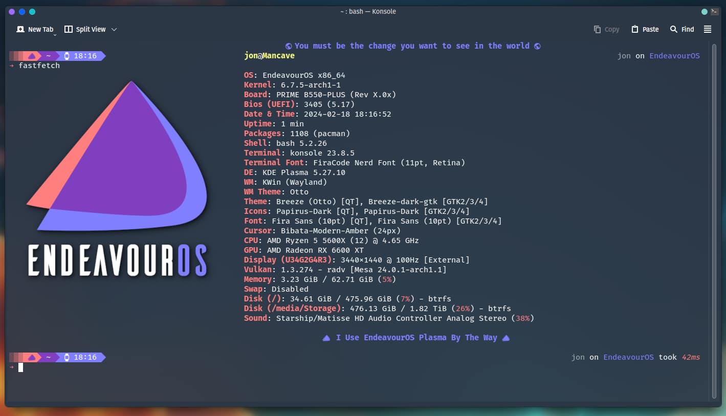The width and height of the screenshot is (726, 416).
Task: Open Find search with magnifier icon
Action: [x=682, y=29]
